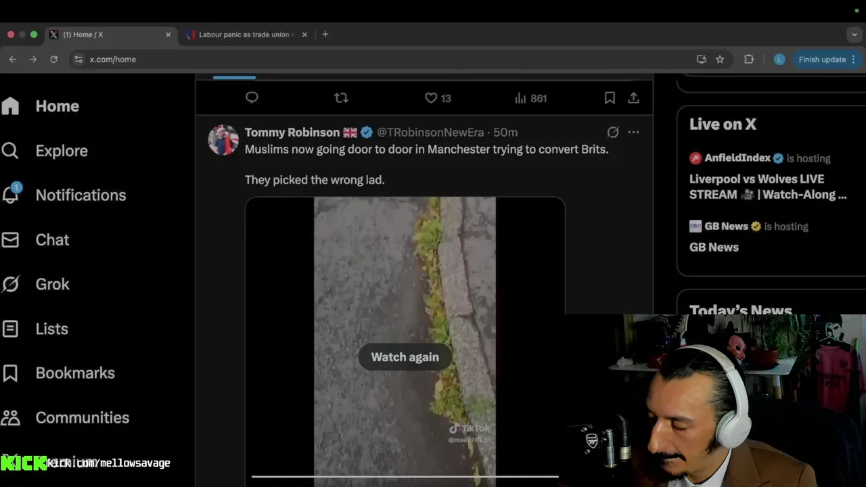The image size is (866, 487).
Task: Go back with the browser back arrow
Action: (13, 60)
